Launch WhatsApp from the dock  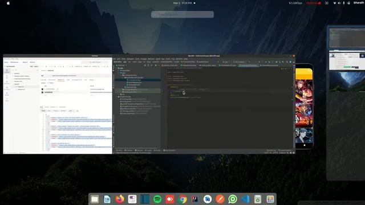tap(233, 199)
